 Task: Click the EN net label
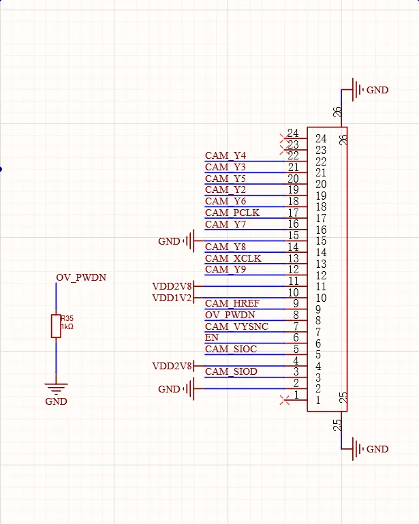[212, 337]
